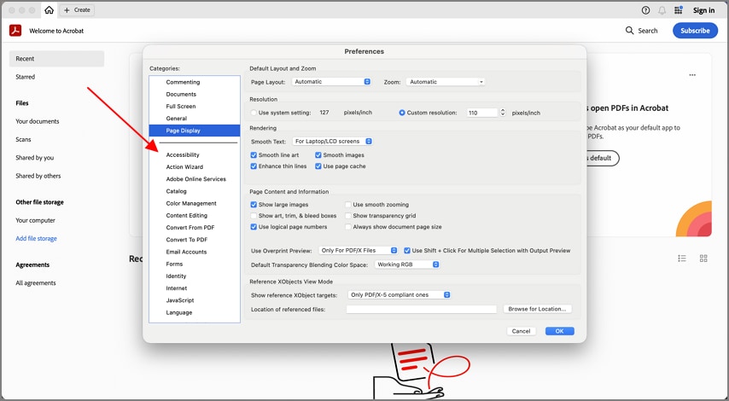Screen dimensions: 729x401
Task: Select Page Display category
Action: click(195, 130)
